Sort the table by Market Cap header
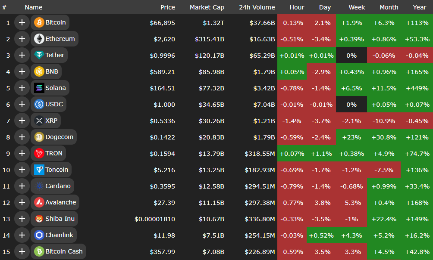 207,7
